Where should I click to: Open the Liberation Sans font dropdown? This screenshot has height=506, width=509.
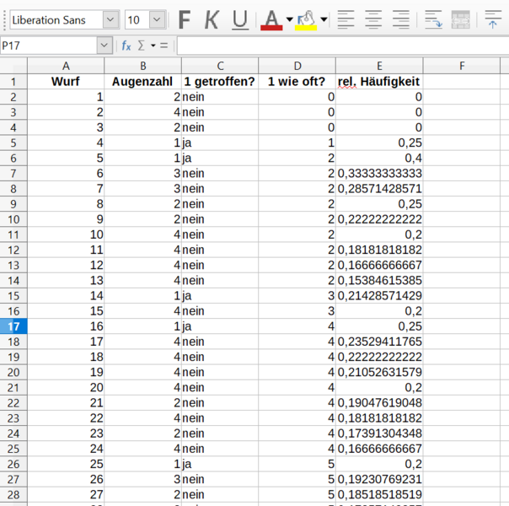110,19
